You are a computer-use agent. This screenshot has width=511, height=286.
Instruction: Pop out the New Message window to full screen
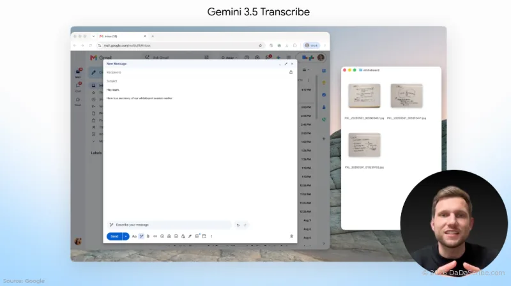[286, 64]
